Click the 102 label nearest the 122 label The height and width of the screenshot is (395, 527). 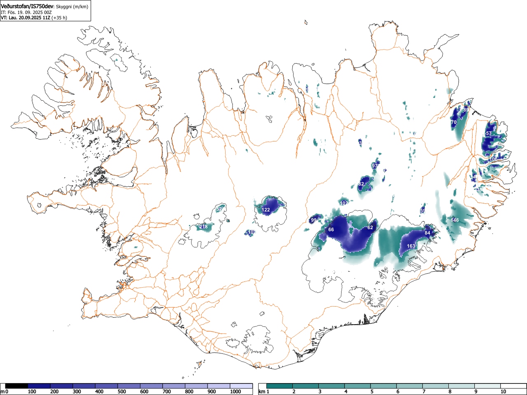[x=252, y=232]
